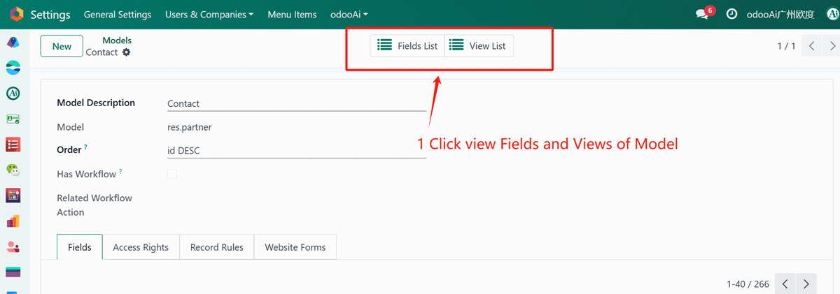Viewport: 840px width, 294px height.
Task: Switch to the Access Rights tab
Action: (x=141, y=247)
